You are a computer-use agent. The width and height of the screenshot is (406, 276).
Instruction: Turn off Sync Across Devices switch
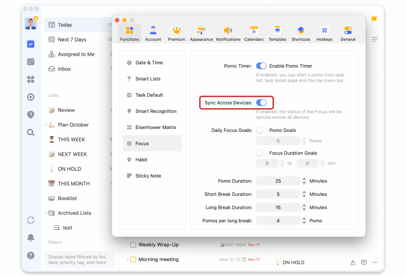click(x=261, y=103)
